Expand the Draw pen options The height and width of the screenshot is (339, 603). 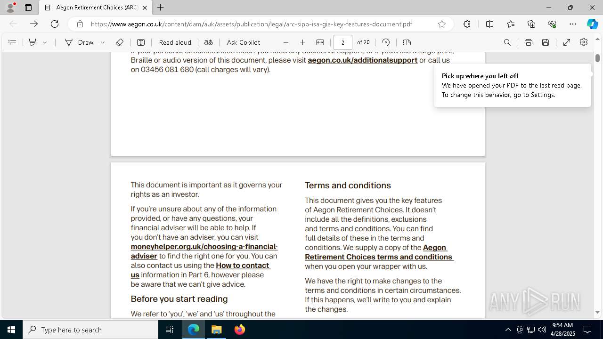coord(103,42)
